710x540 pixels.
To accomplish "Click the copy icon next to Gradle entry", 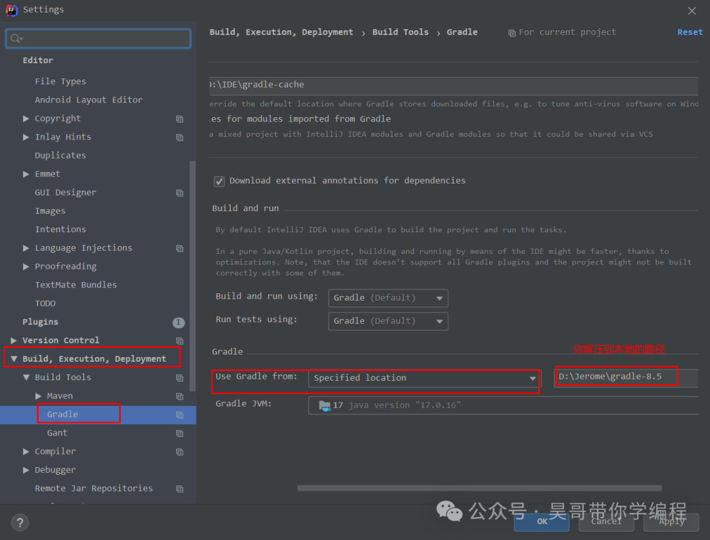I will coord(179,414).
